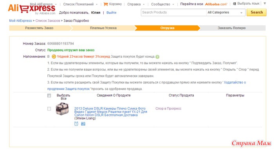This screenshot has width=274, height=149.
Task: Click the Search button
Action: pos(256,12)
